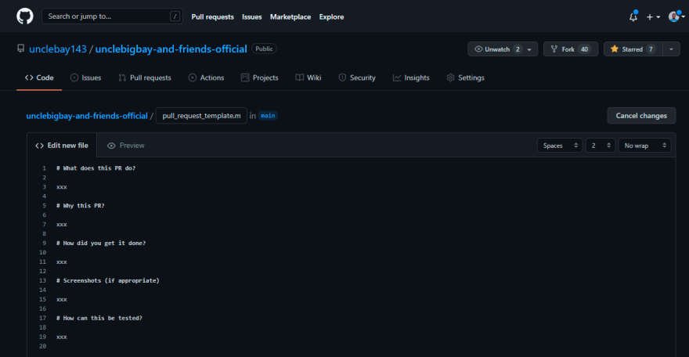Click the Unwatch eye icon

478,49
